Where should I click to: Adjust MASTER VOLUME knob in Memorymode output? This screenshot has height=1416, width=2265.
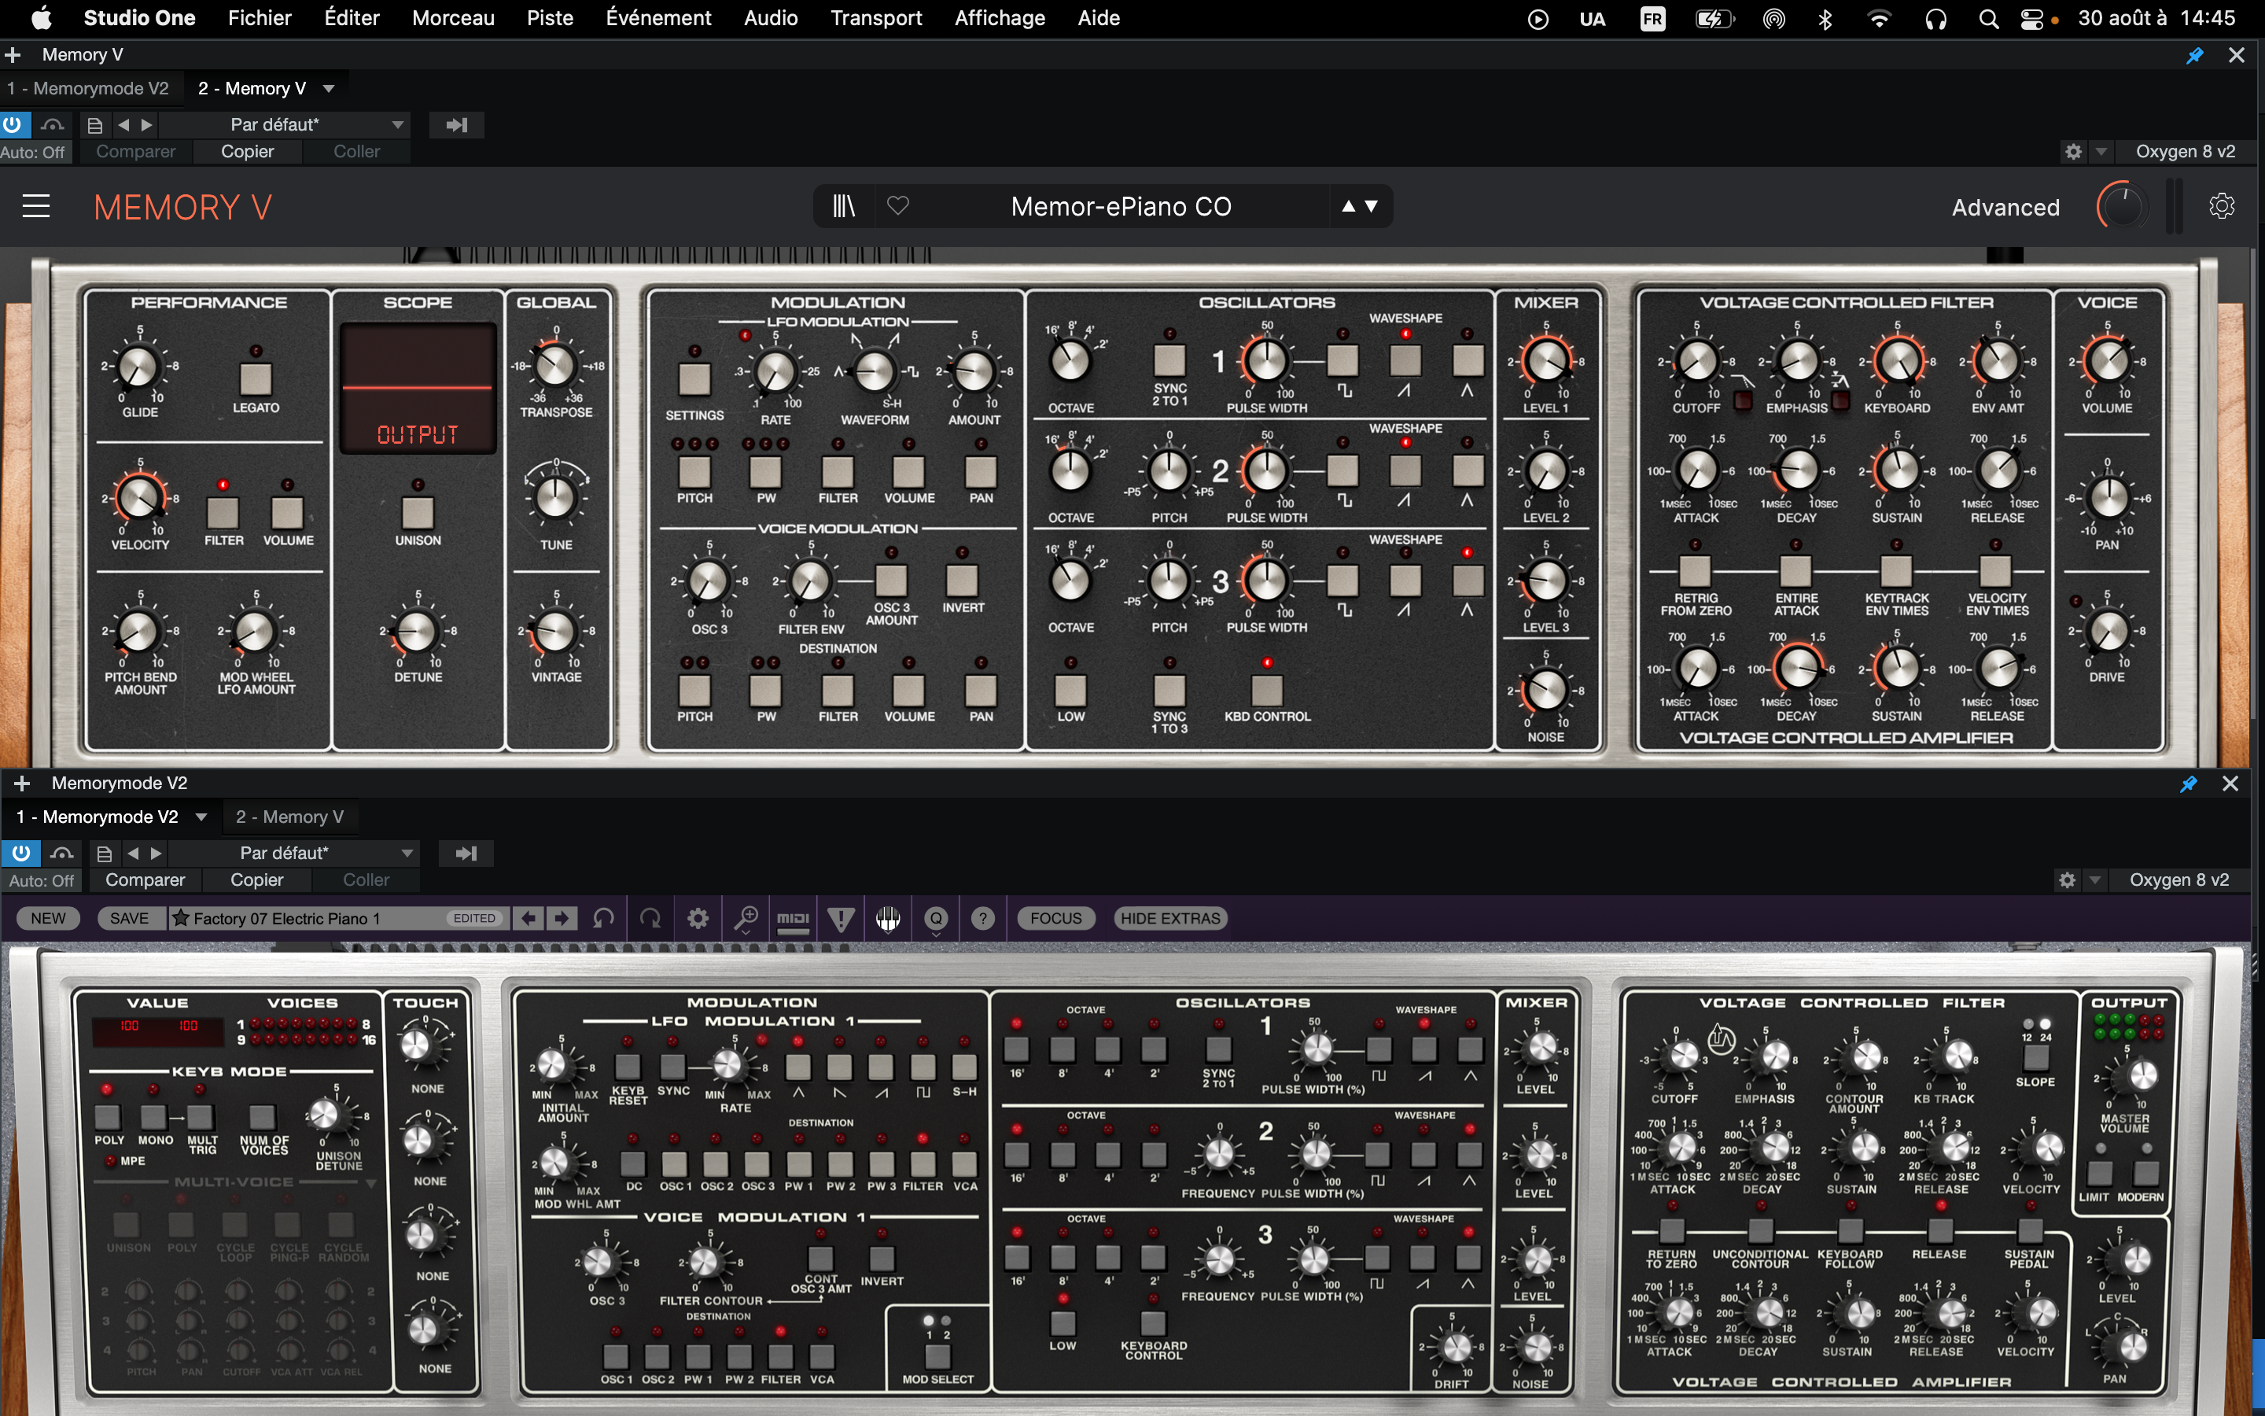click(x=2142, y=1075)
